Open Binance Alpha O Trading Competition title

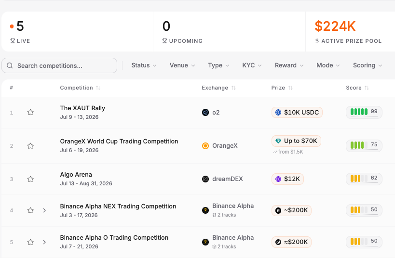click(x=114, y=238)
